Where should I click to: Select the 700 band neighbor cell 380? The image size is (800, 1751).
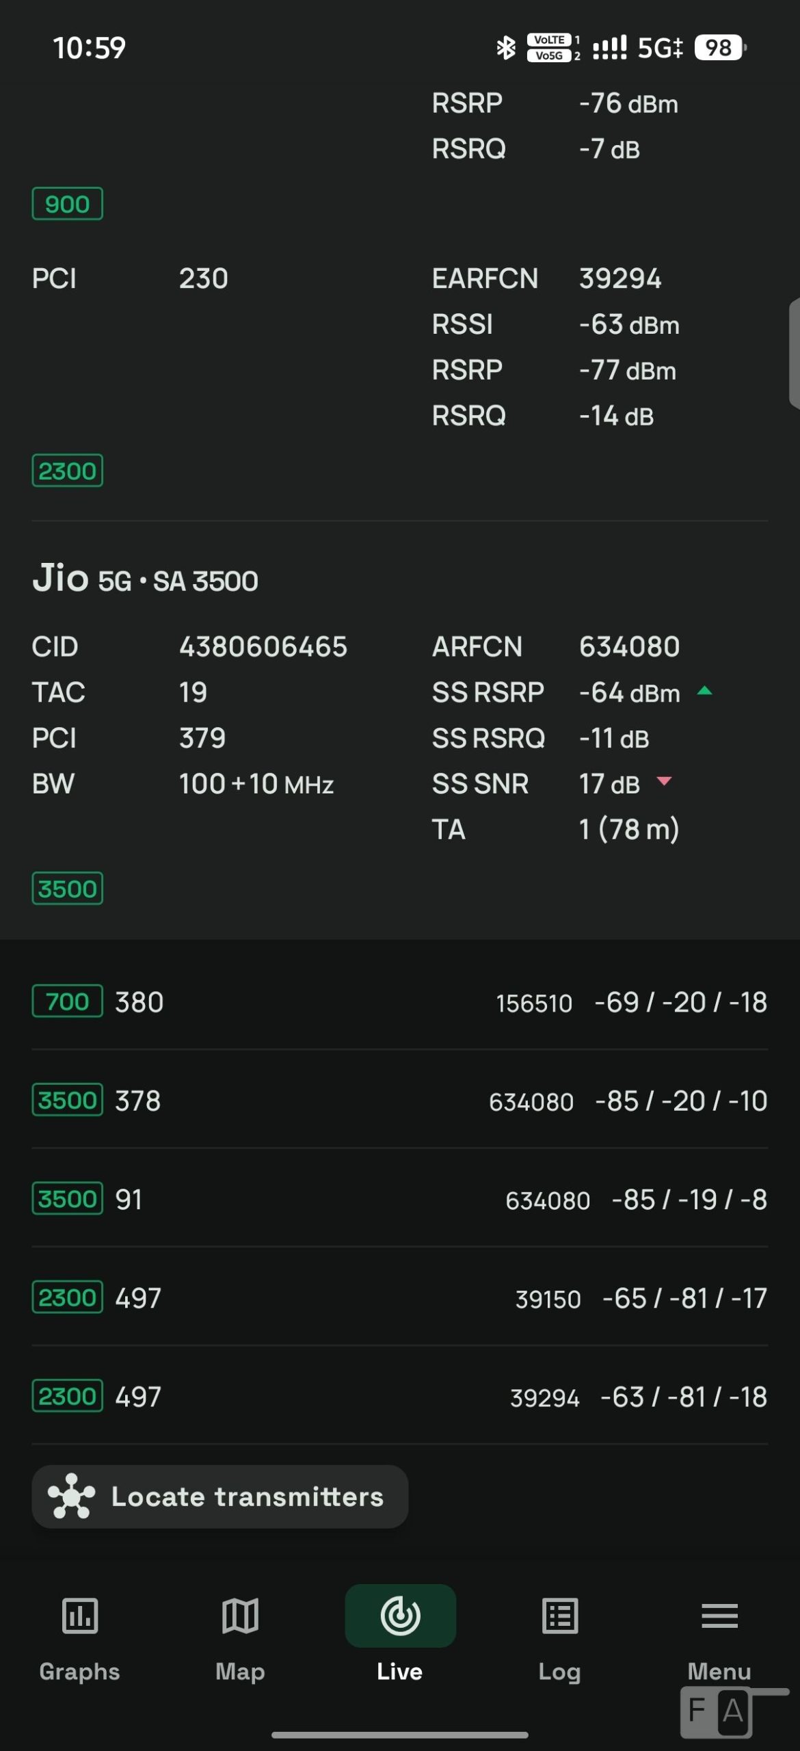[400, 1002]
